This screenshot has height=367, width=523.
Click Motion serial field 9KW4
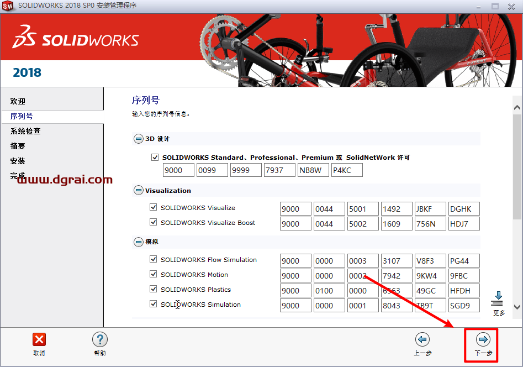coord(430,276)
